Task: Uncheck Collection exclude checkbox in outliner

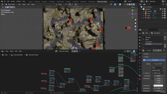Action: (x=160, y=9)
